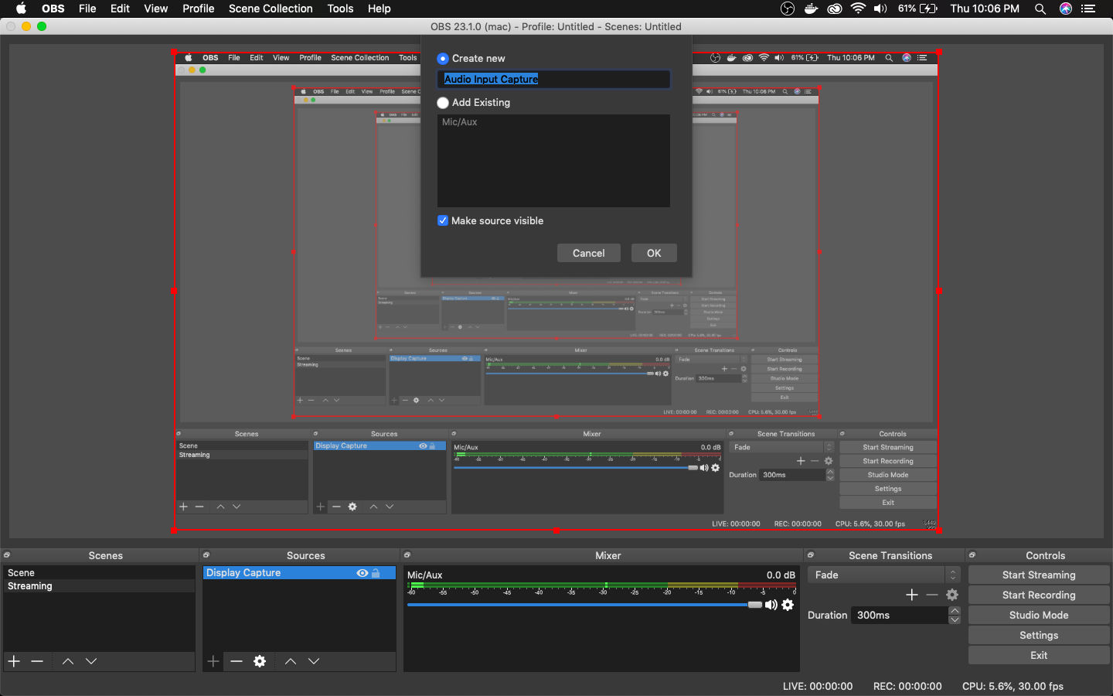Remove the selected source with the minus icon
1113x696 pixels.
[237, 661]
